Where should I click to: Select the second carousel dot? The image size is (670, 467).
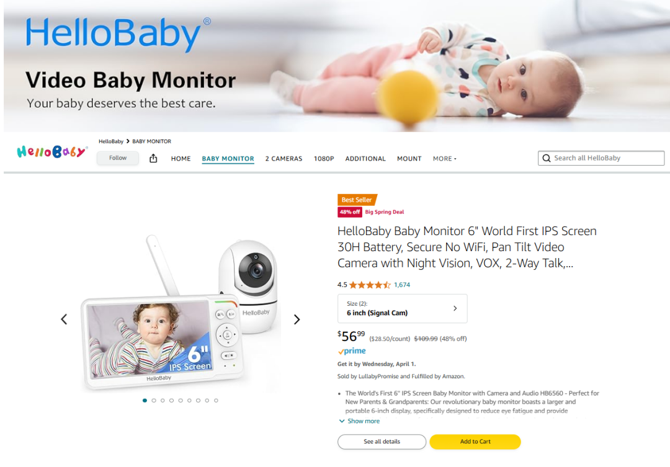point(154,401)
